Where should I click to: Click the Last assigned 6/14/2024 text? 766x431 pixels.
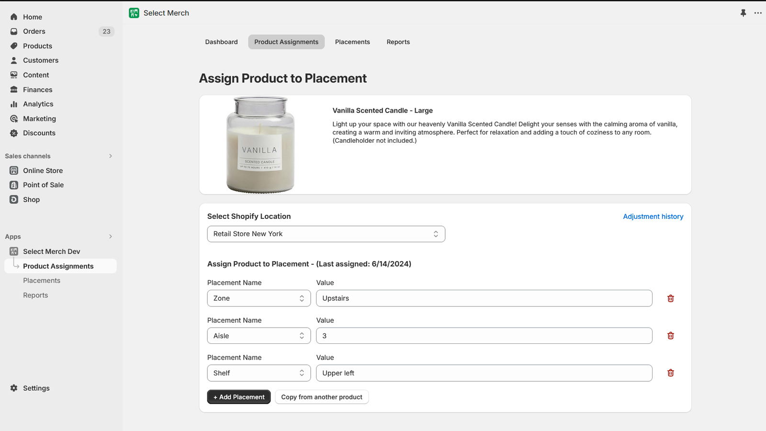364,264
